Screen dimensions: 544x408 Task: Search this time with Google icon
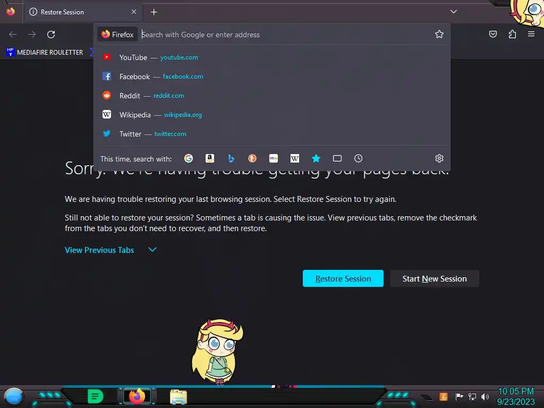click(x=189, y=158)
